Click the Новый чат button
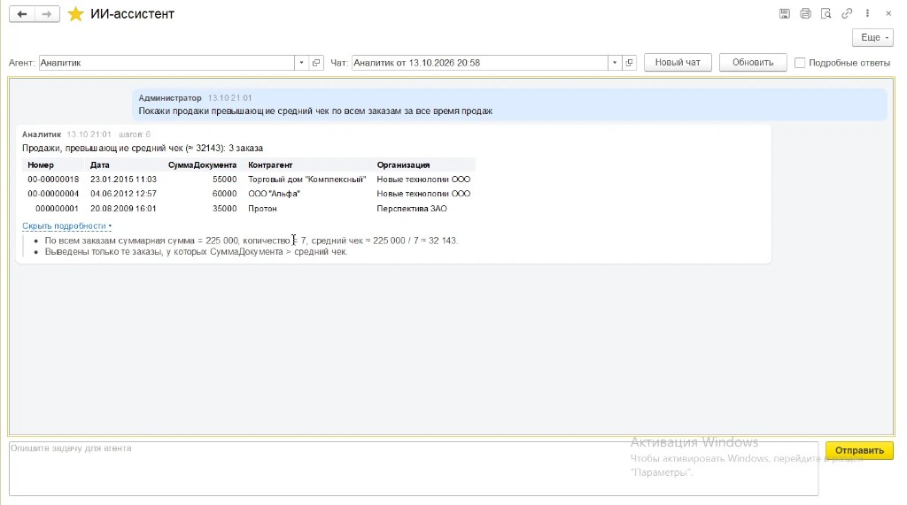The image size is (907, 505). click(678, 63)
